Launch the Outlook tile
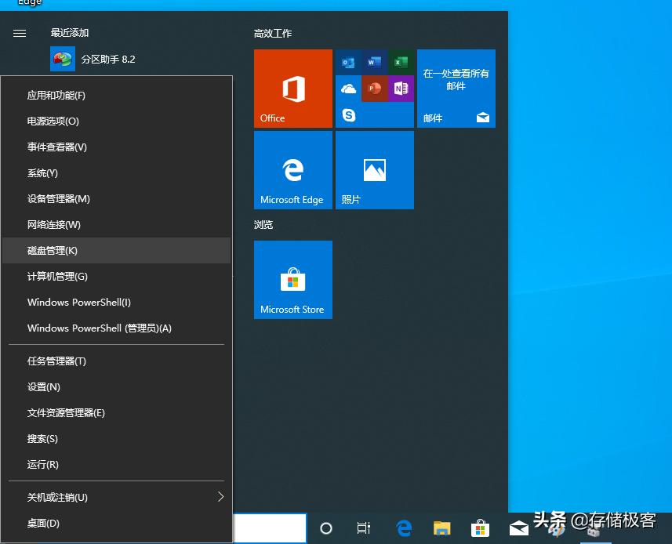The width and height of the screenshot is (672, 544). click(x=349, y=62)
